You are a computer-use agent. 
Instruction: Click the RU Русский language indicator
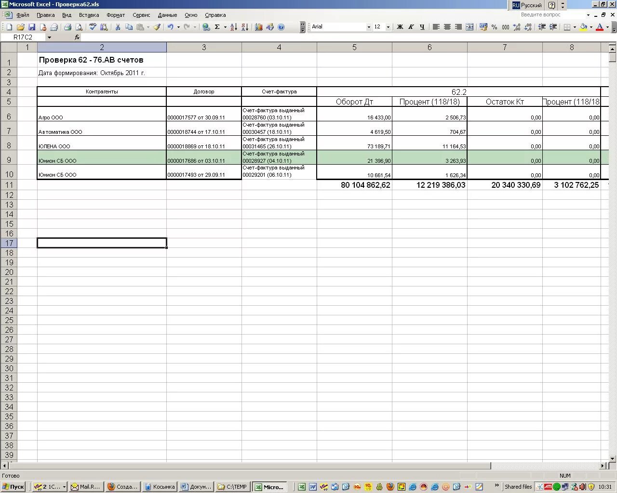[527, 5]
